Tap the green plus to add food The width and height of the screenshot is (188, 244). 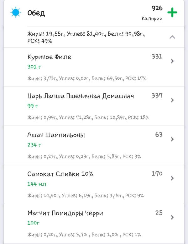172,12
